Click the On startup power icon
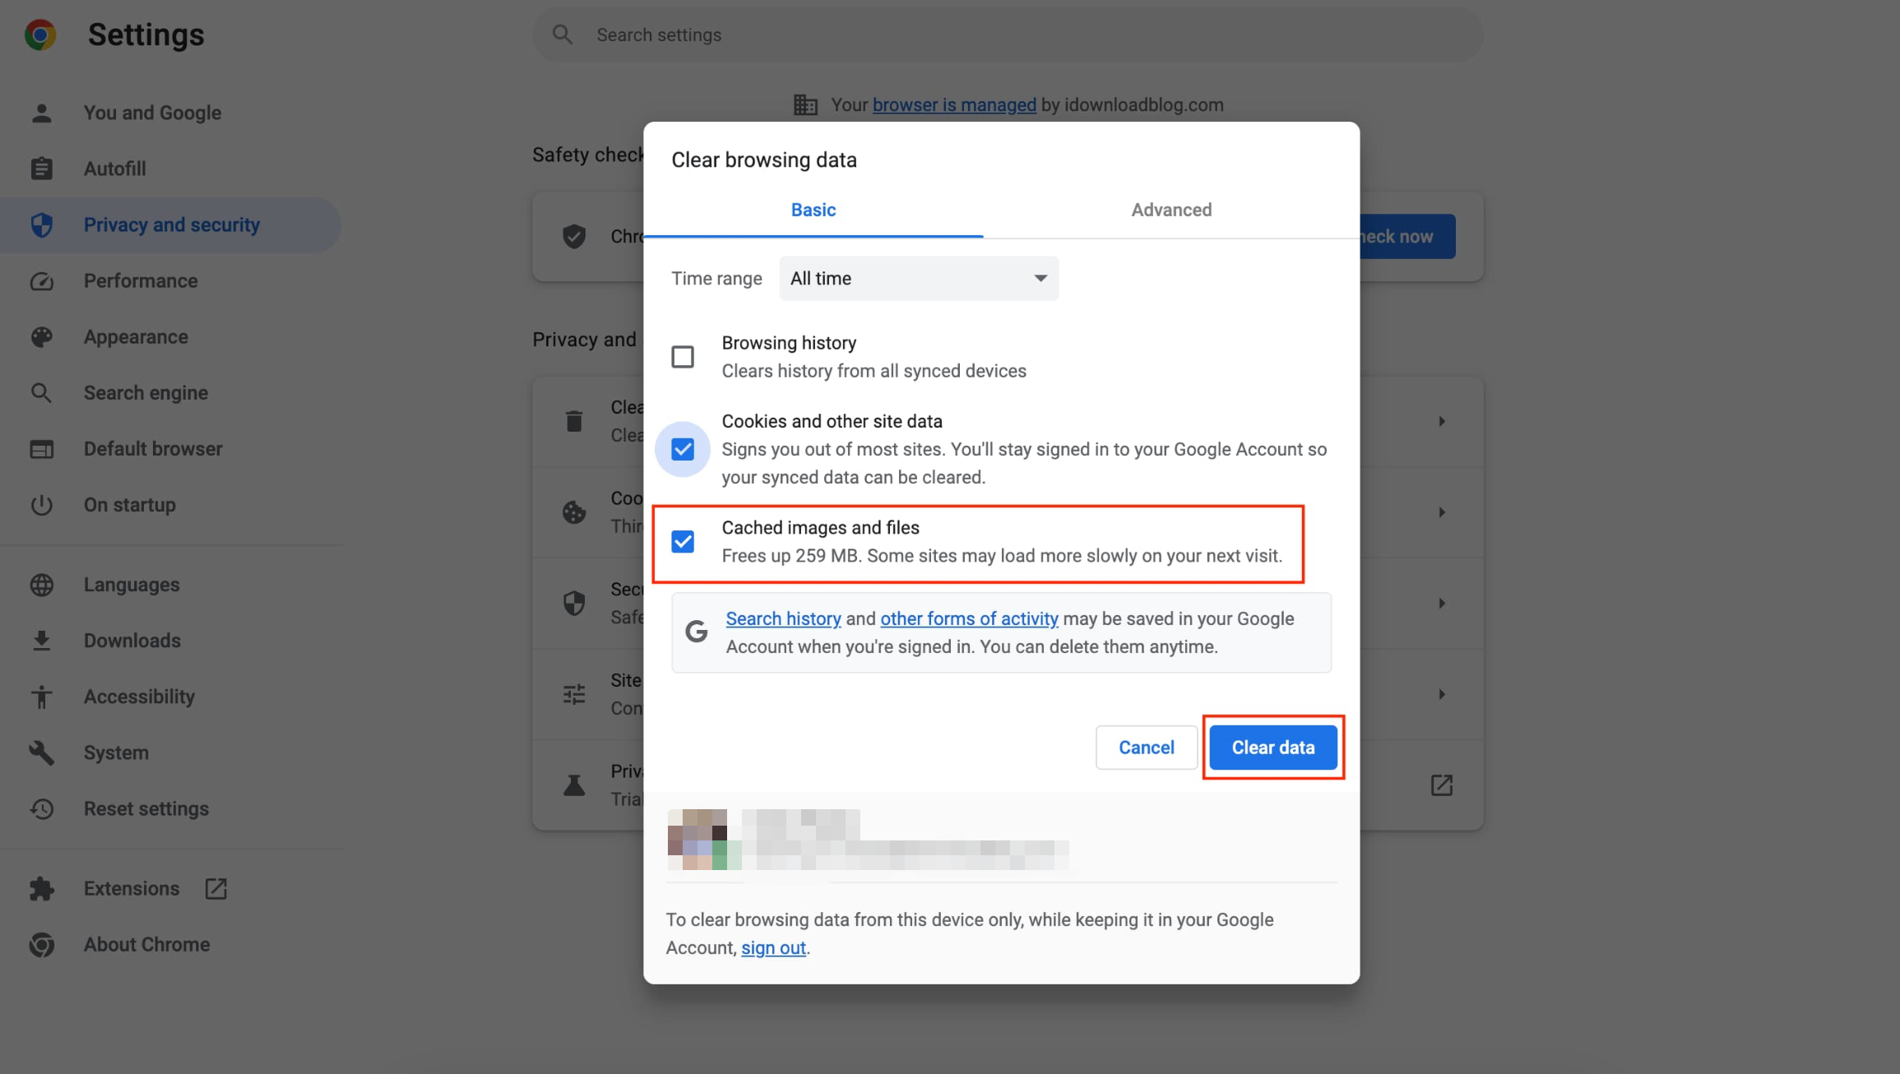The width and height of the screenshot is (1900, 1074). [x=41, y=505]
